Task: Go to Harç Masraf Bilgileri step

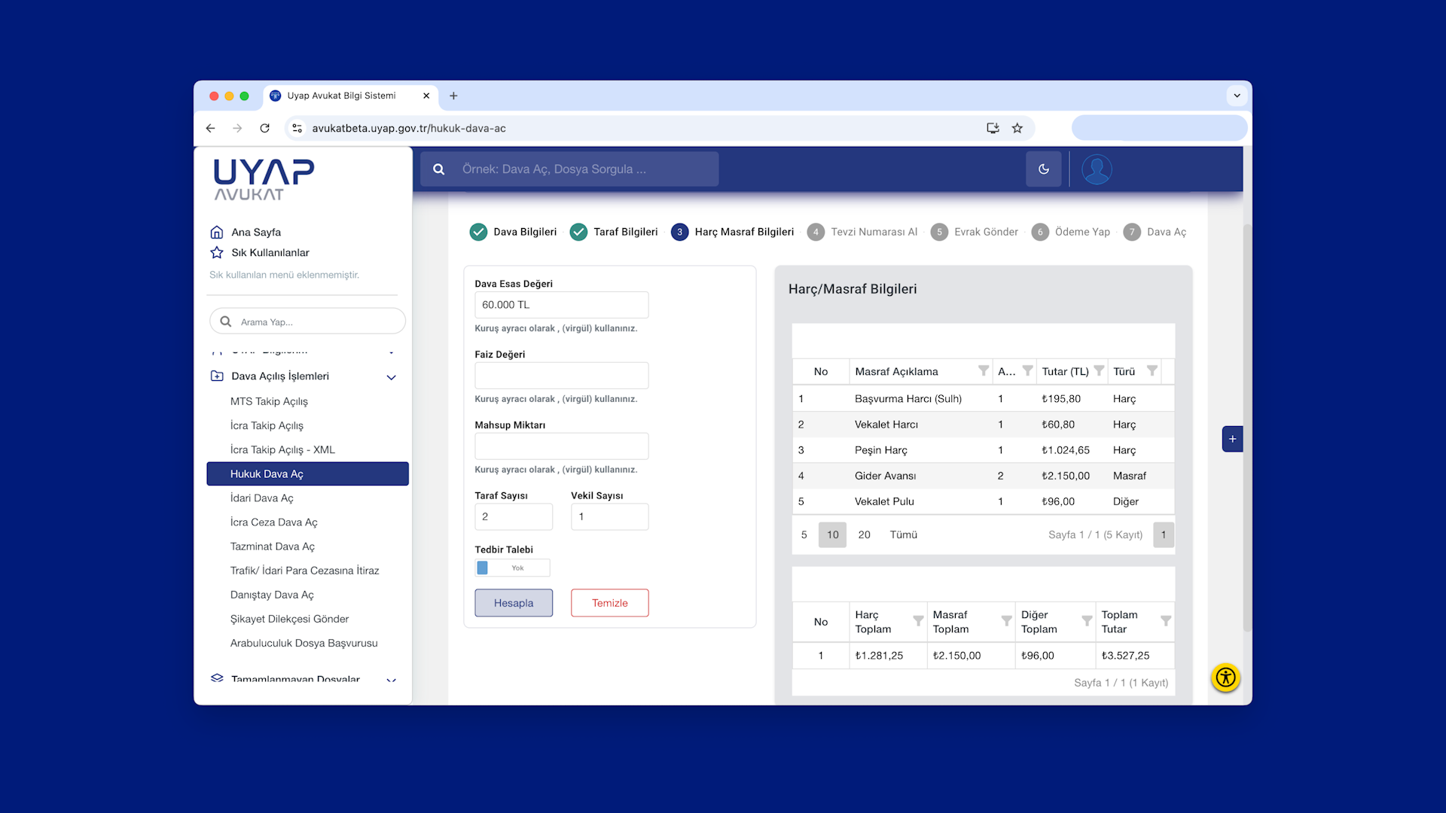Action: click(732, 232)
